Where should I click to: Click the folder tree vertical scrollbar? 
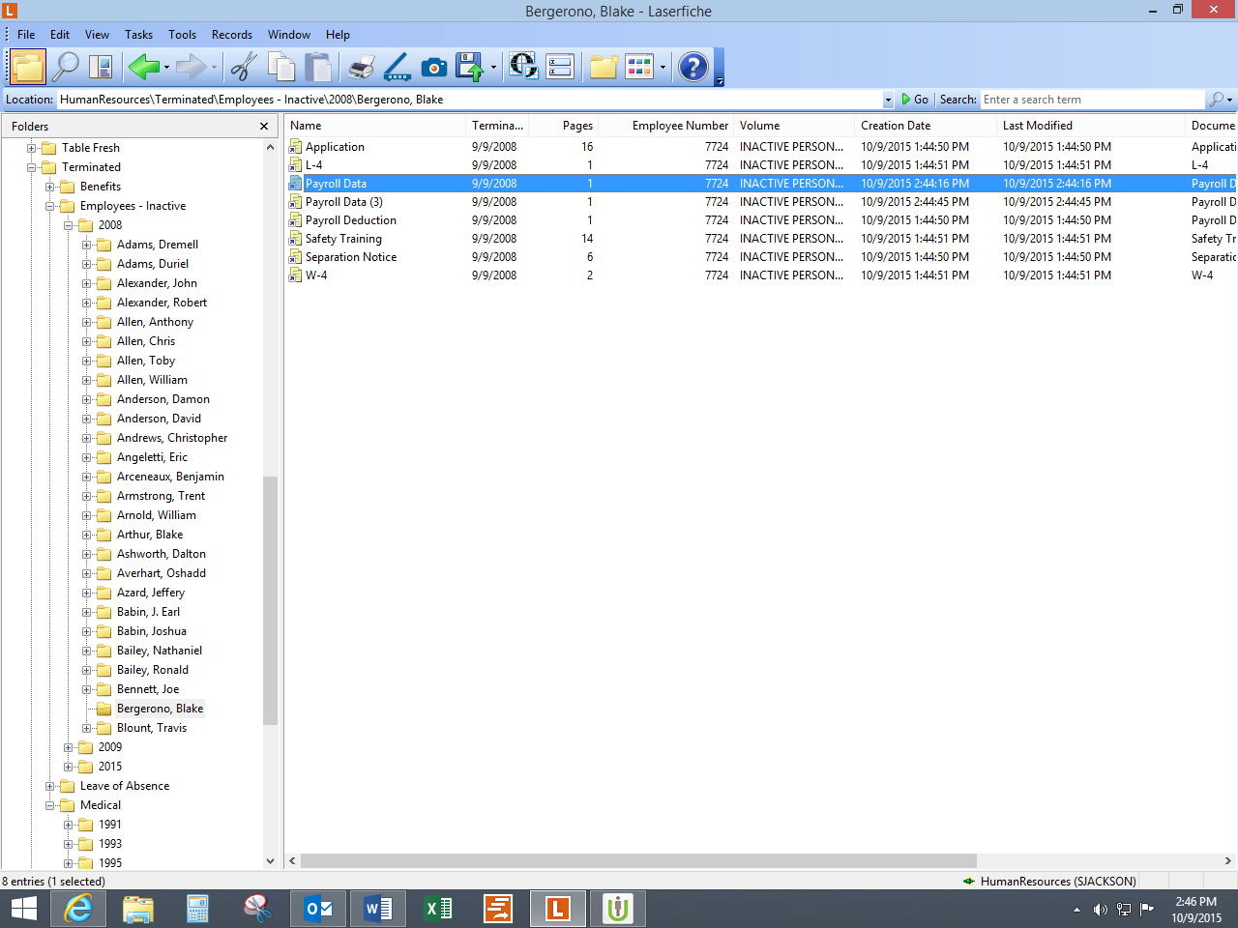click(270, 600)
